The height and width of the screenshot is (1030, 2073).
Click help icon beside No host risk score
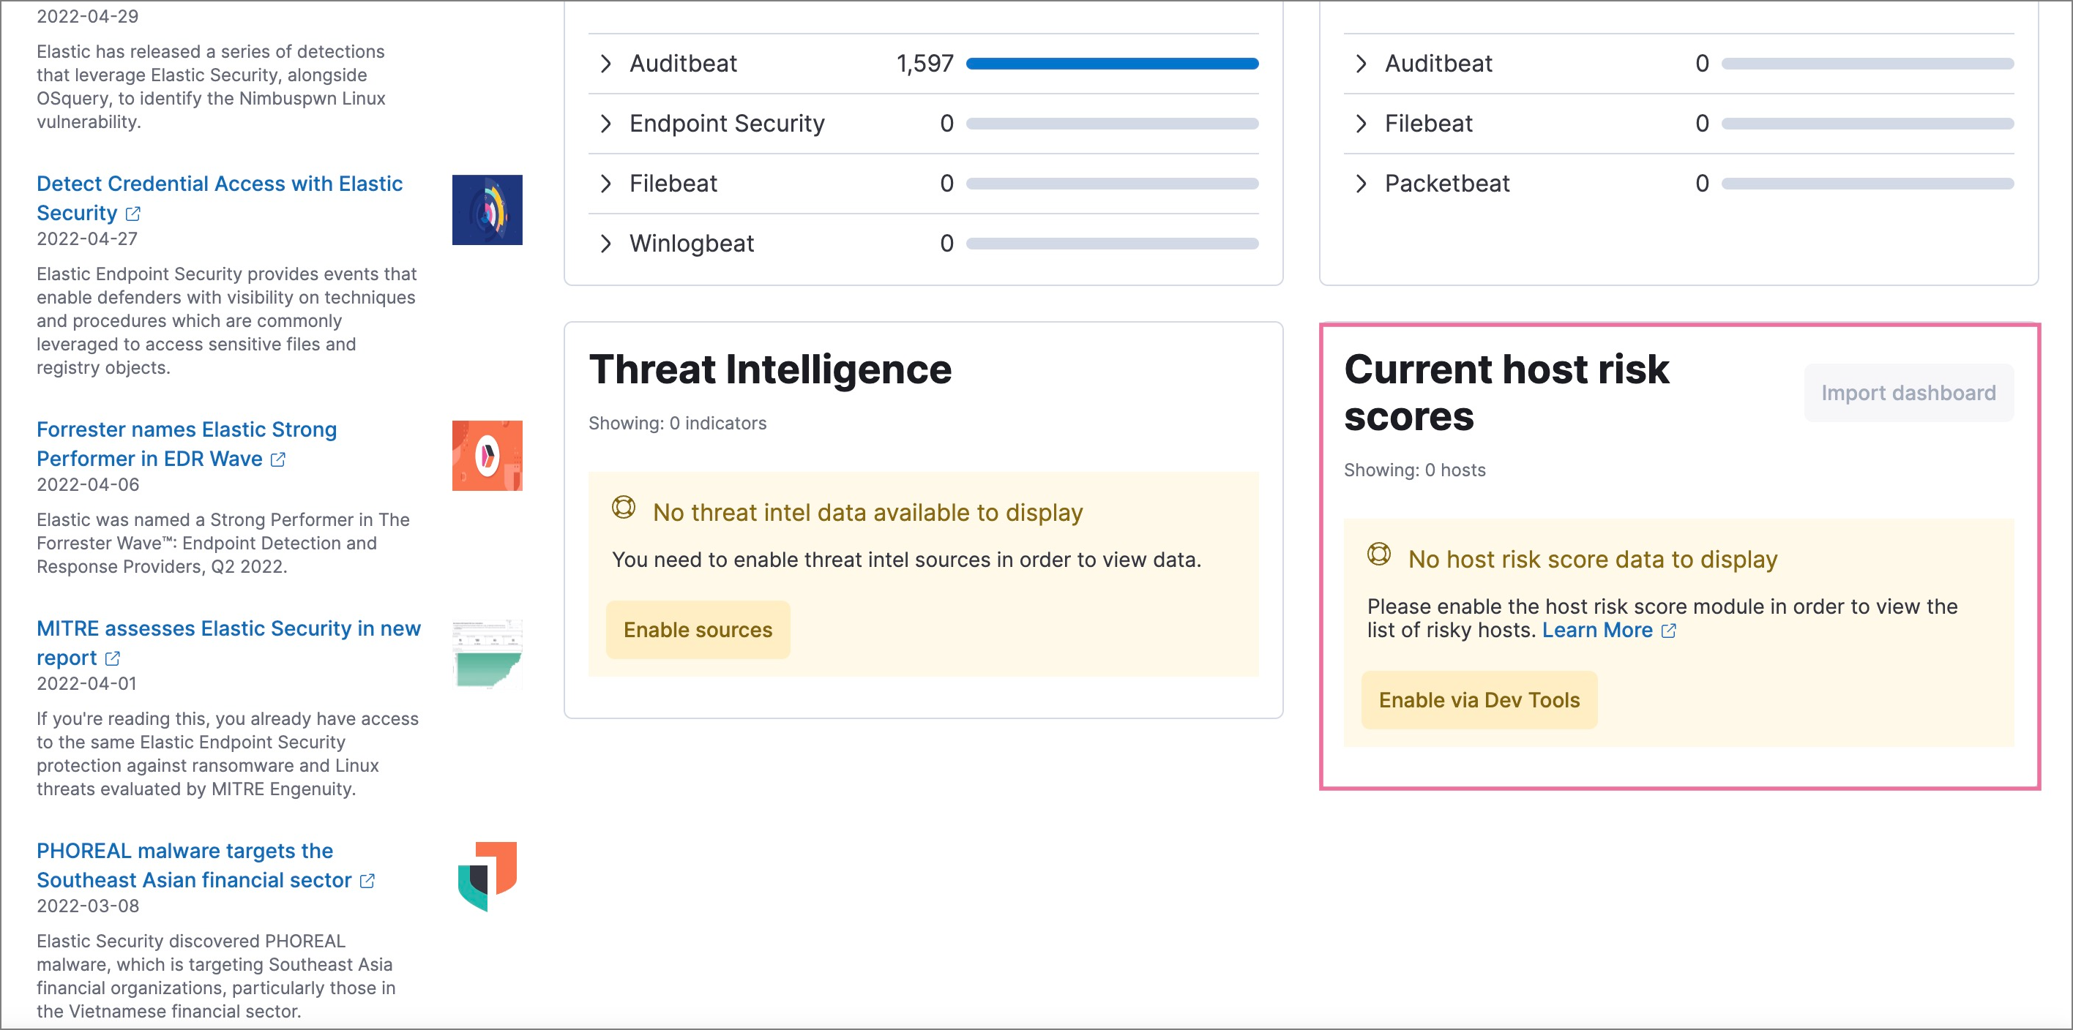click(x=1378, y=554)
